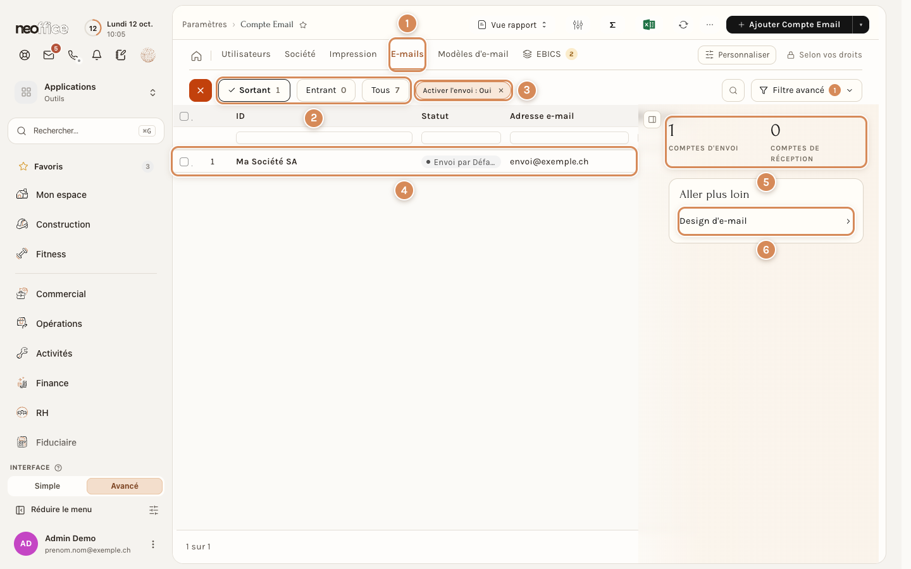The image size is (911, 569).
Task: Focus the Rechercher search field
Action: [86, 131]
